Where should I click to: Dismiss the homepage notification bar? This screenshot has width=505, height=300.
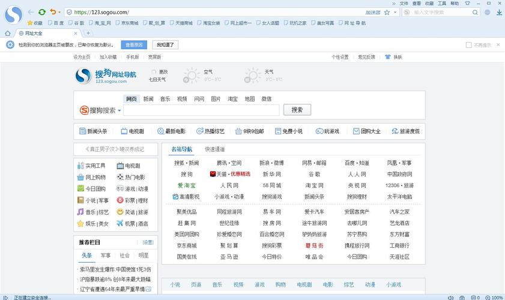tap(498, 45)
